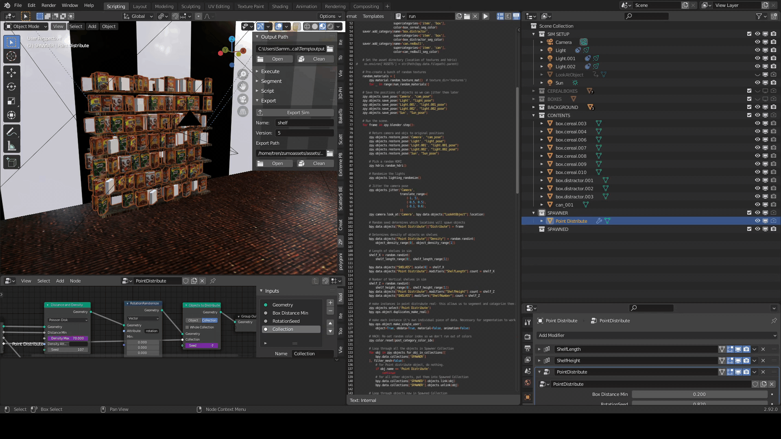The height and width of the screenshot is (439, 781).
Task: Open Add Modifier dropdown
Action: (657, 336)
